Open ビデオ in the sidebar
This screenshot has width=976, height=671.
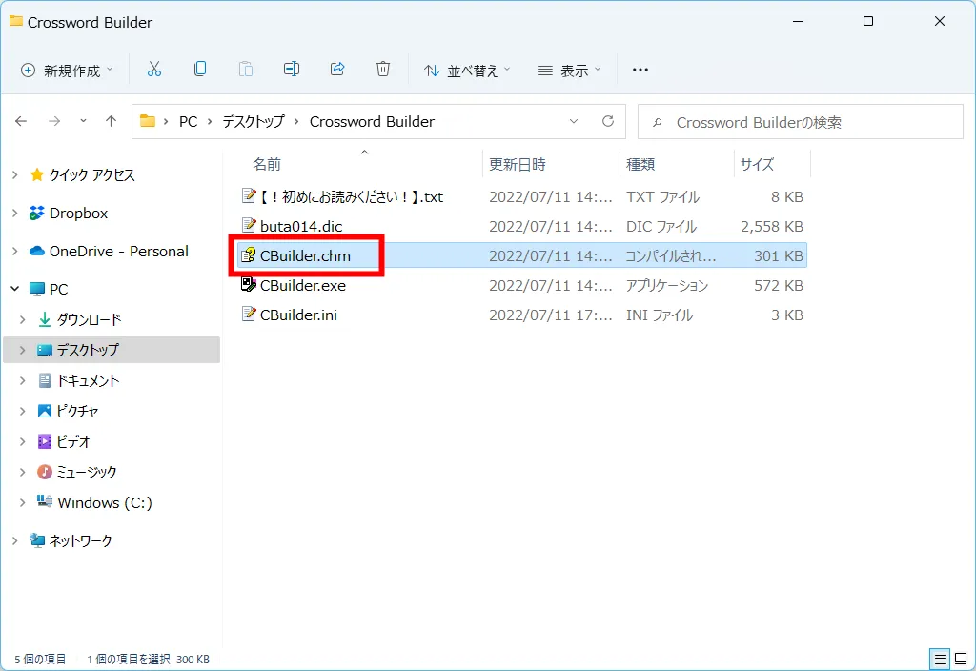pyautogui.click(x=73, y=441)
